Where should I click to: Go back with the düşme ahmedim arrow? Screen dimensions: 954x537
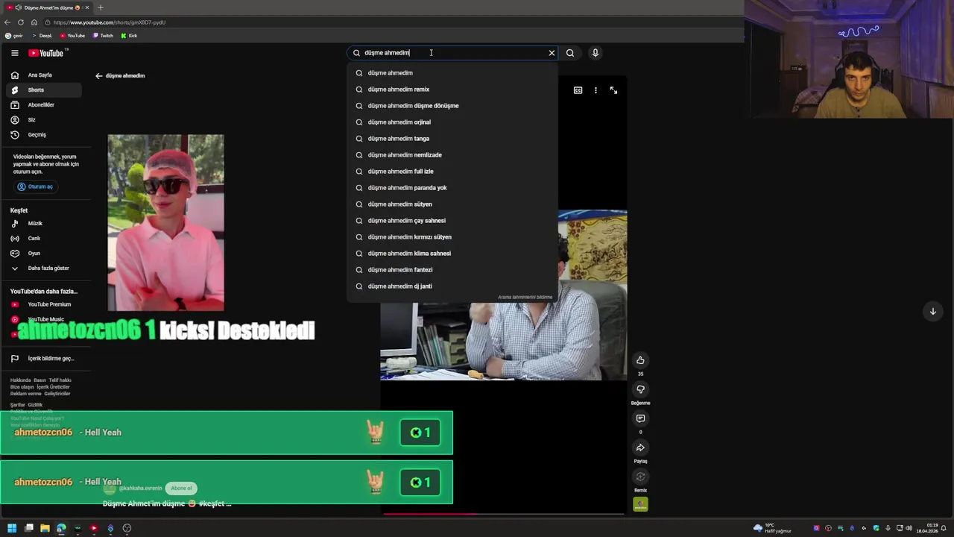coord(98,76)
